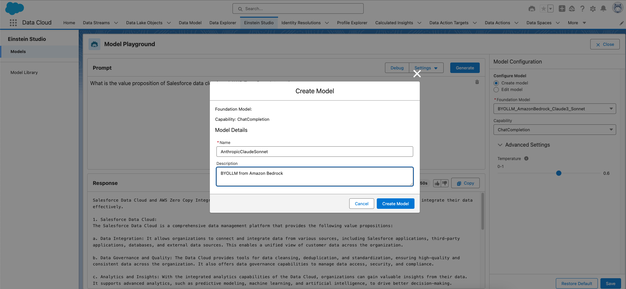Screen dimensions: 626x289
Task: Save the model configuration
Action: [x=611, y=283]
